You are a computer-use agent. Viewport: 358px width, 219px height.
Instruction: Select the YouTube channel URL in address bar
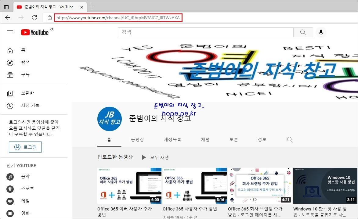point(118,18)
